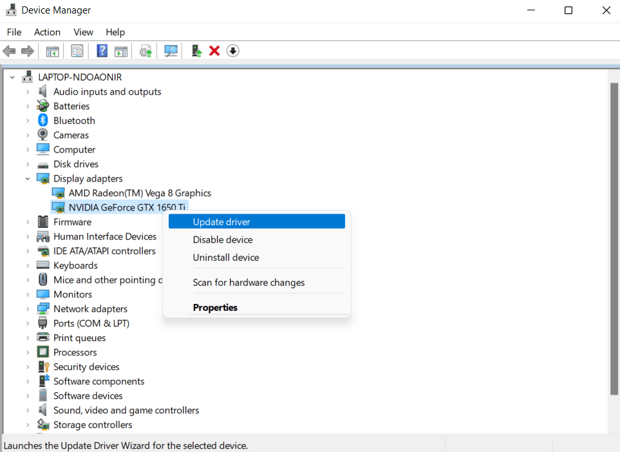The height and width of the screenshot is (452, 620).
Task: Click the Enable device toolbar icon
Action: click(x=196, y=51)
